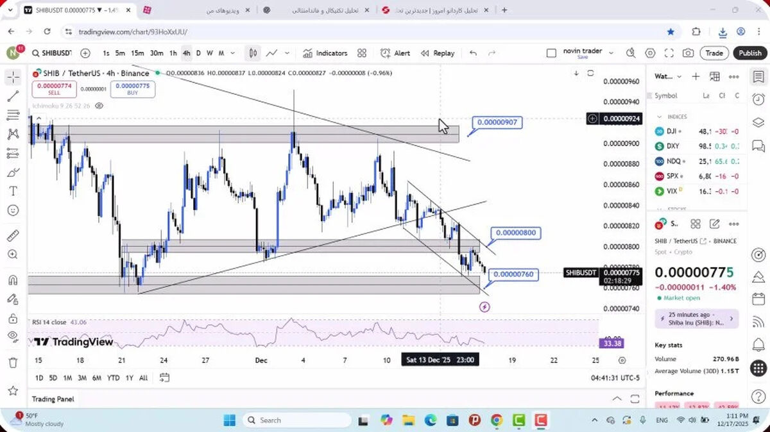Expand the timeframe interval dropdown
The image size is (770, 432).
pyautogui.click(x=232, y=53)
